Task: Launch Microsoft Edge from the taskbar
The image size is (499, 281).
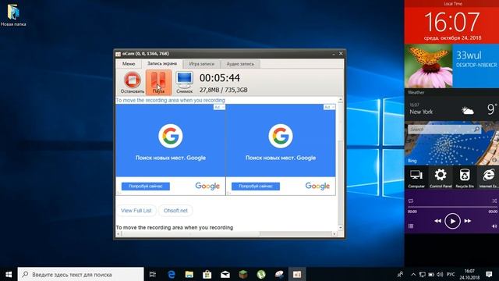Action: [x=172, y=274]
